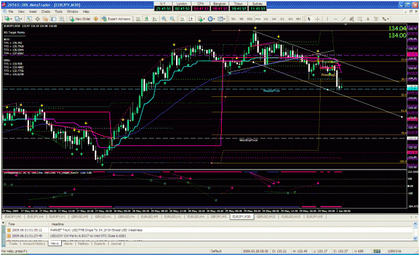Select the Fibonacci retracement tool

click(360, 19)
